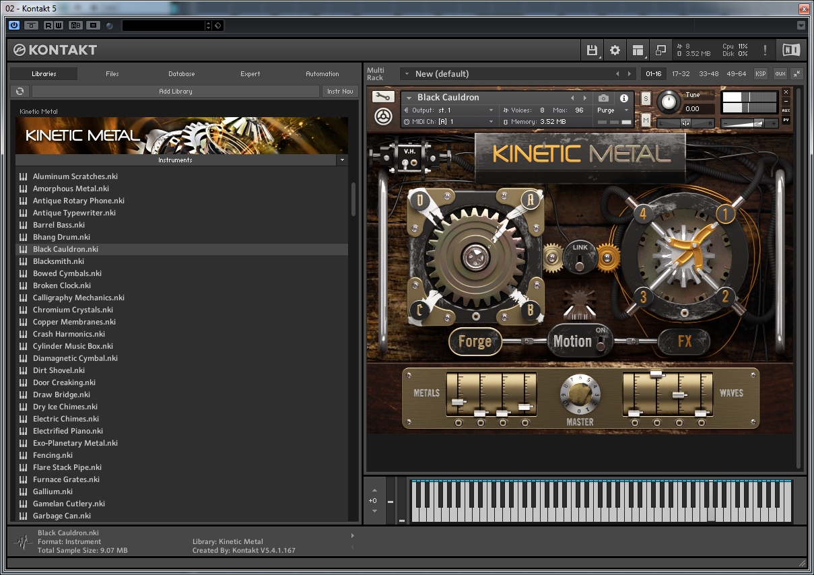This screenshot has width=814, height=575.
Task: Click the workspace layout icon
Action: click(x=637, y=50)
